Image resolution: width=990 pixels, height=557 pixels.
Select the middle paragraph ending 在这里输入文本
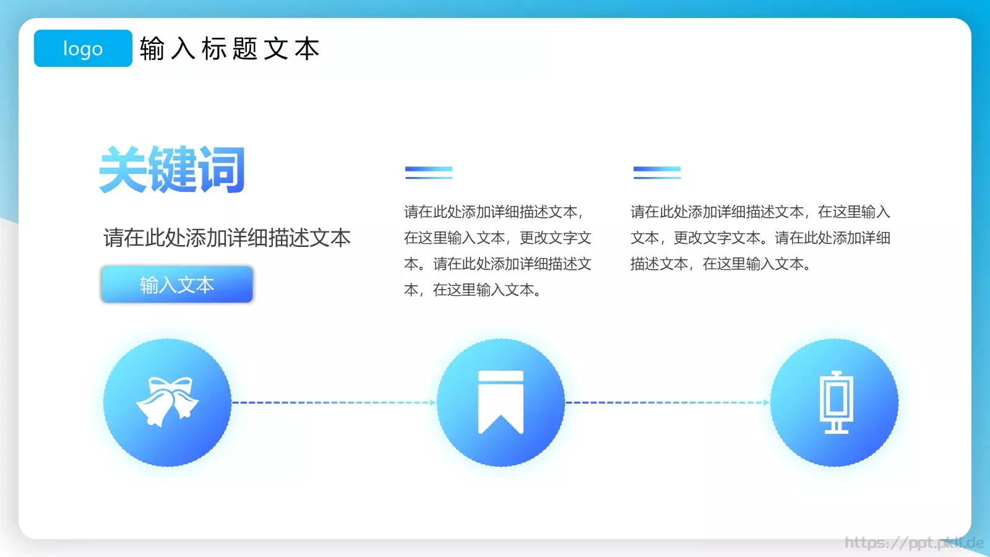click(x=497, y=251)
